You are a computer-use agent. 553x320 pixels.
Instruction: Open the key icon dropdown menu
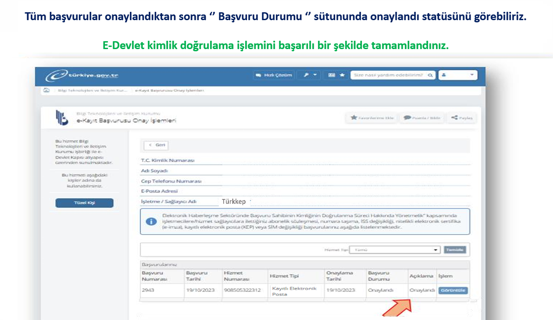[310, 75]
